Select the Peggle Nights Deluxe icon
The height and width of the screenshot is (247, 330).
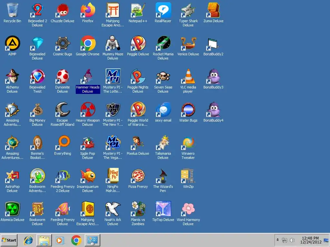click(138, 76)
